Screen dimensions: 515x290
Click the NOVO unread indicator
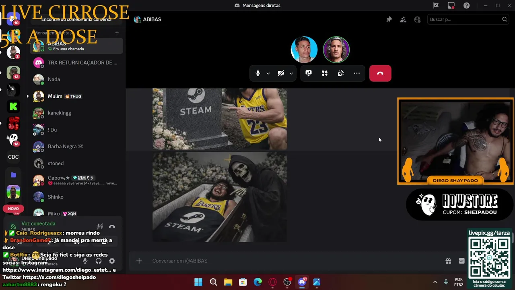click(x=13, y=209)
